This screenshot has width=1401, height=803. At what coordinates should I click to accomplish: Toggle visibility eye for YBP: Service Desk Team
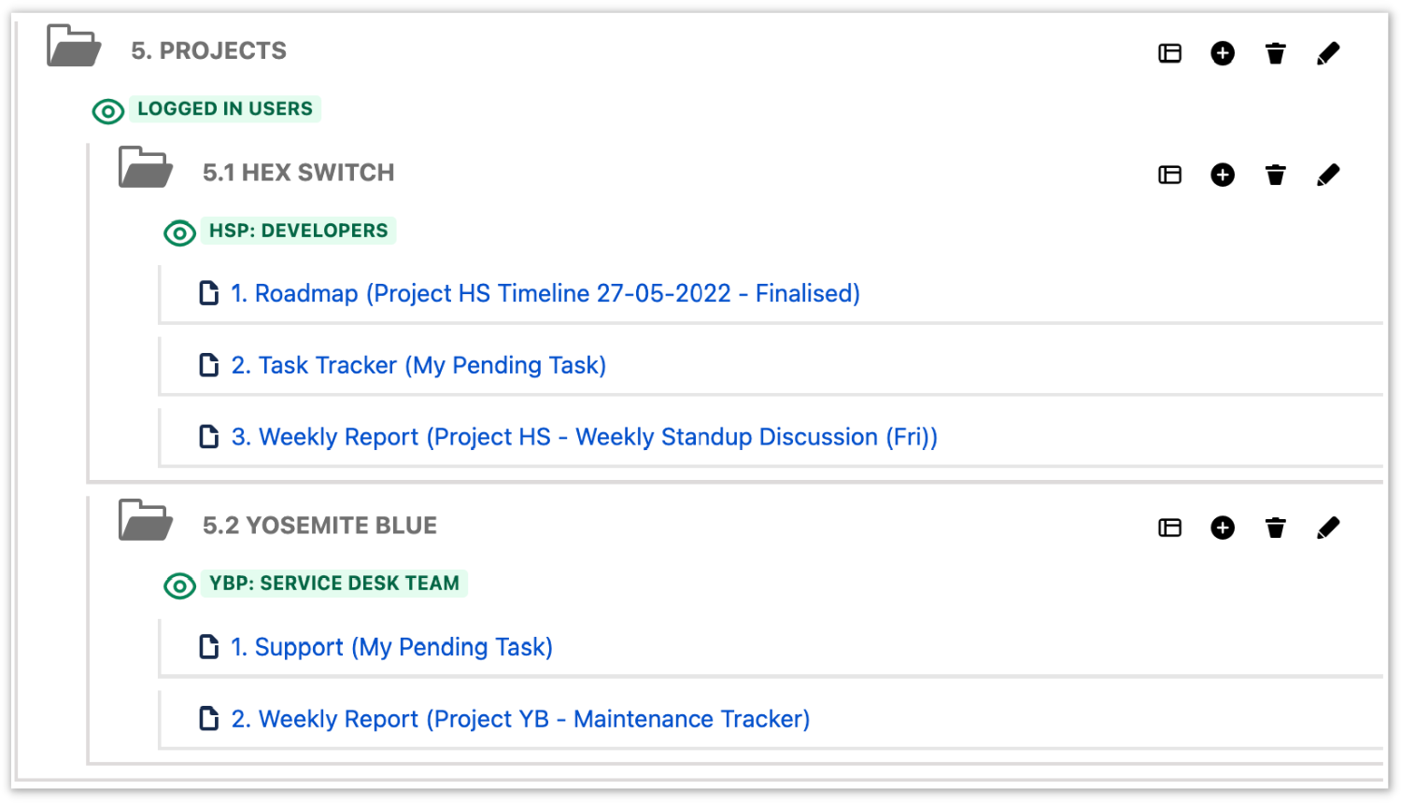click(179, 585)
